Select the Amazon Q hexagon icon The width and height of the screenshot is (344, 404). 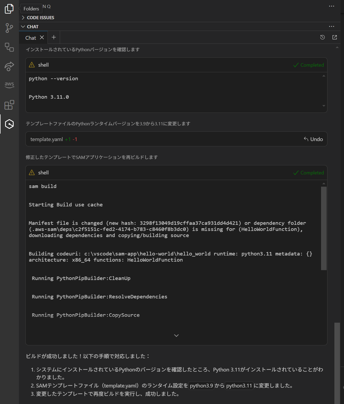tap(9, 124)
